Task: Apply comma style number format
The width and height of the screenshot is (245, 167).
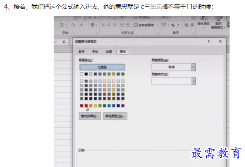Action: click(178, 25)
